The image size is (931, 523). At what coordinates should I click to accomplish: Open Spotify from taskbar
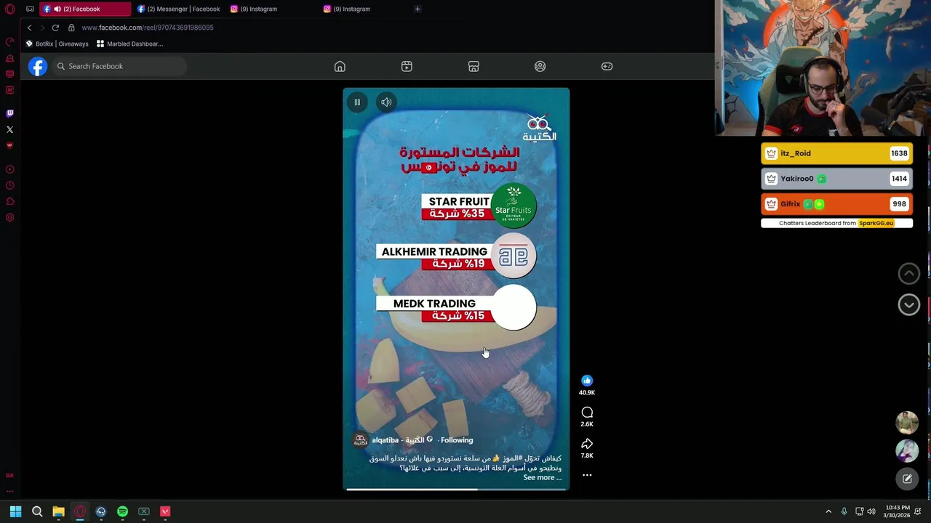click(122, 511)
